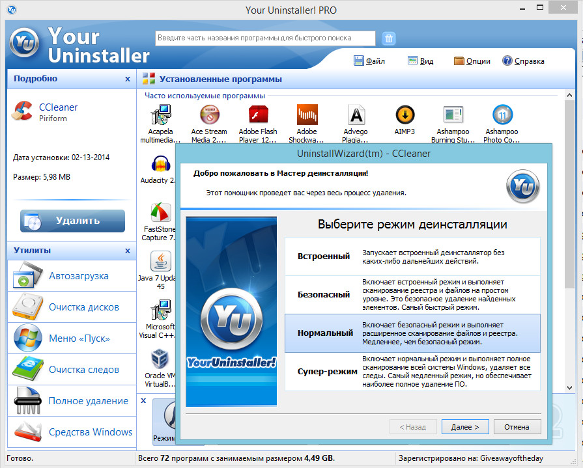Click the Piriform publisher text
The width and height of the screenshot is (583, 468).
pos(53,118)
